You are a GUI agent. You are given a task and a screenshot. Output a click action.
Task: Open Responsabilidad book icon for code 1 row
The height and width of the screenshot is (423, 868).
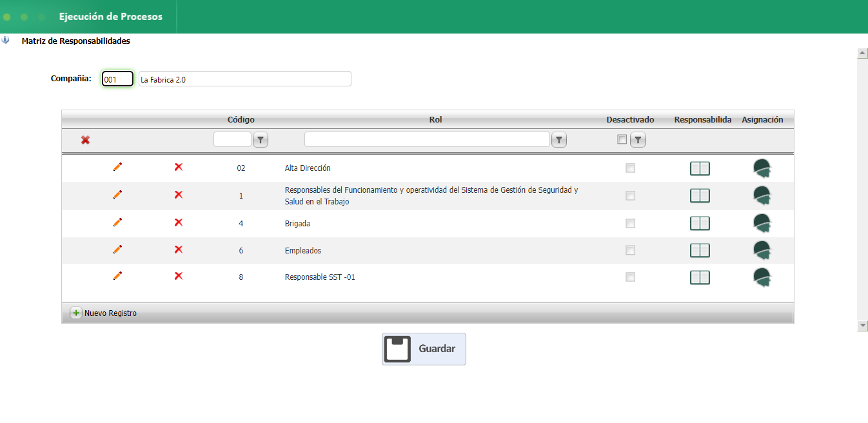(x=700, y=195)
